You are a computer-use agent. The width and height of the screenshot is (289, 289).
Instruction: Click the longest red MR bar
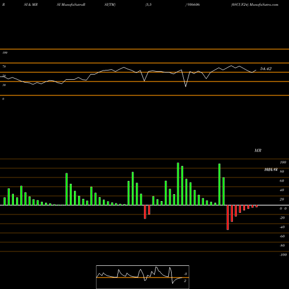[228, 217]
